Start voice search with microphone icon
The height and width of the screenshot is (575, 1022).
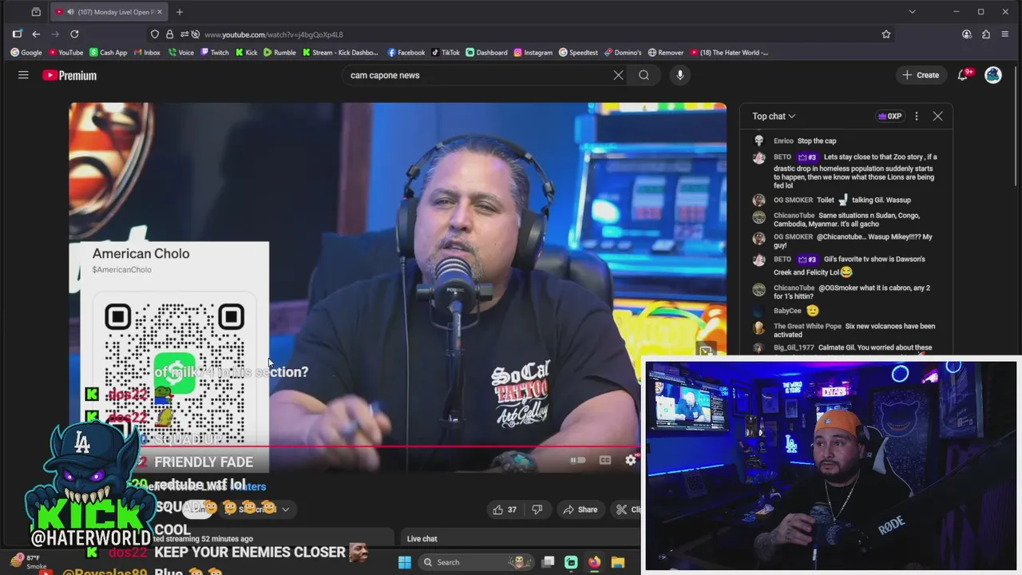tap(680, 75)
